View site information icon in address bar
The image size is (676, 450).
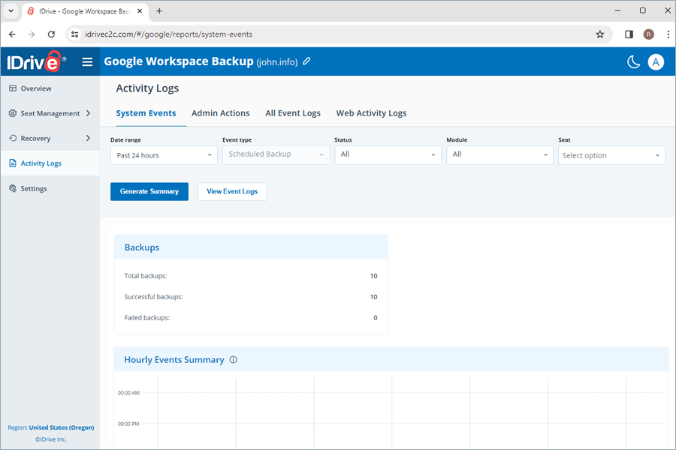click(74, 34)
